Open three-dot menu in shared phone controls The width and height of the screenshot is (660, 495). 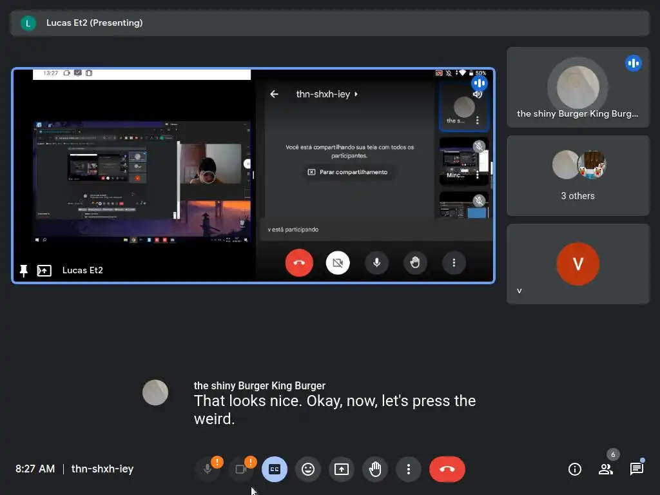point(454,263)
